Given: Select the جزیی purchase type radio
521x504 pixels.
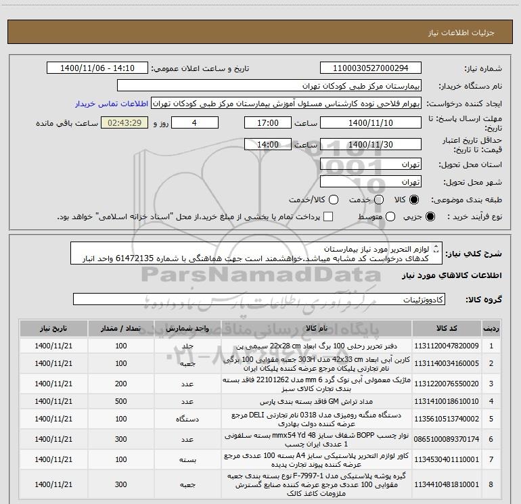Looking at the screenshot, I should pos(430,216).
